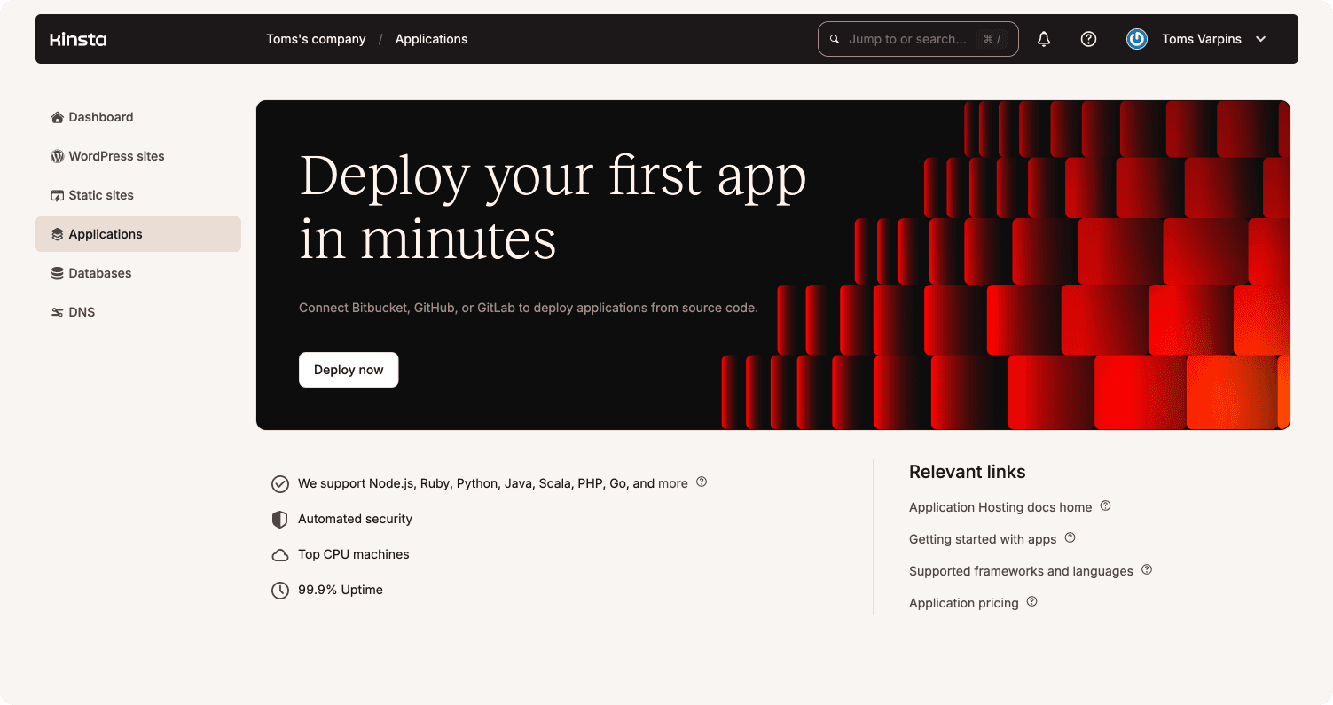This screenshot has height=705, width=1333.
Task: Click the icon next to Supported frameworks and languages
Action: point(1147,569)
